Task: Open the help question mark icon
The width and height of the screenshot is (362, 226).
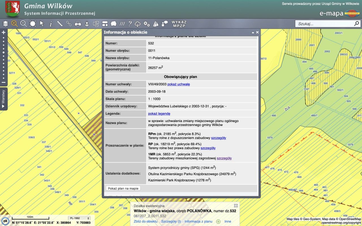Action: pos(130,24)
